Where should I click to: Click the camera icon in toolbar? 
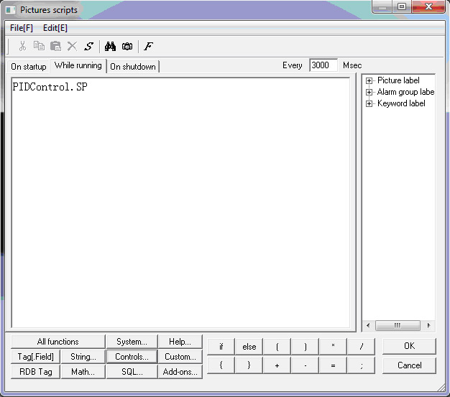[x=127, y=46]
